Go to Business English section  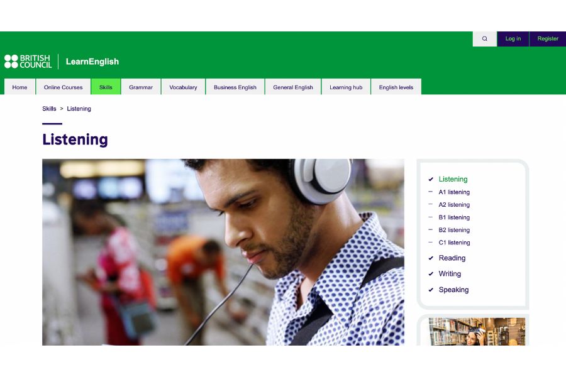click(235, 87)
